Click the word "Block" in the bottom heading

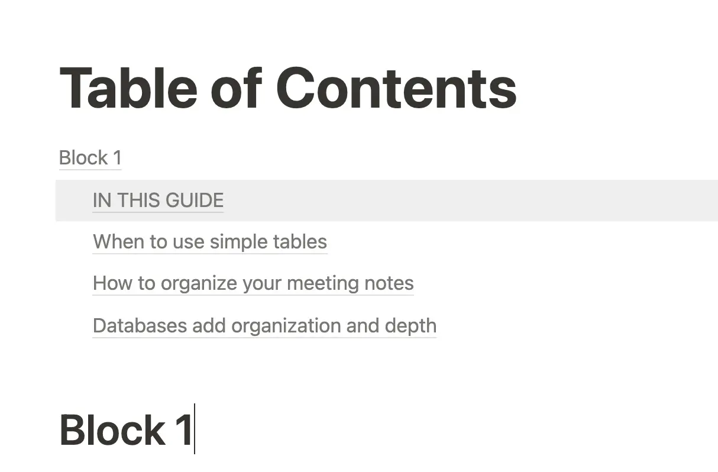pos(112,430)
